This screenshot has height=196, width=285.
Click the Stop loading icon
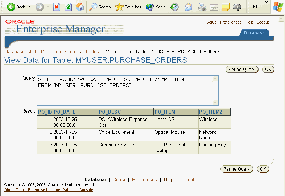pyautogui.click(x=57, y=7)
